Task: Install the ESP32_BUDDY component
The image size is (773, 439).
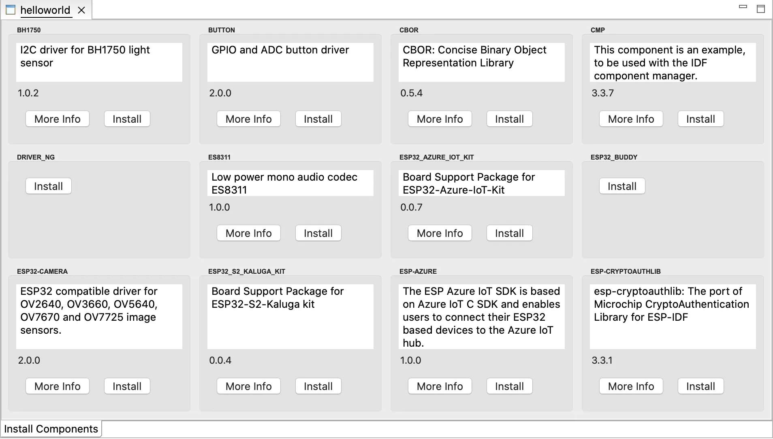Action: click(x=622, y=186)
